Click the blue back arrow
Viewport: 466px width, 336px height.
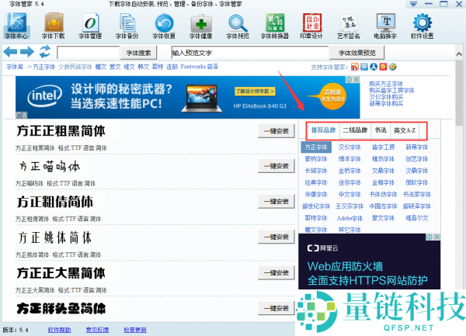click(11, 52)
